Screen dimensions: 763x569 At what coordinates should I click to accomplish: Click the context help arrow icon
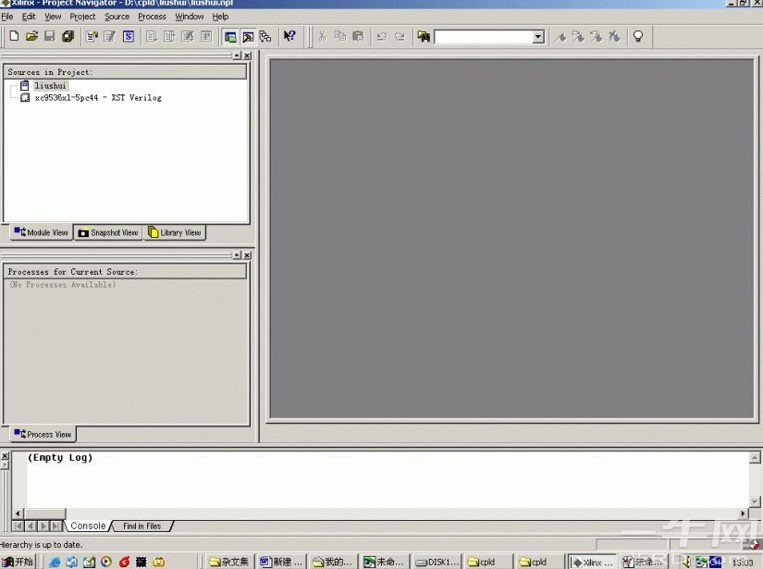click(289, 36)
